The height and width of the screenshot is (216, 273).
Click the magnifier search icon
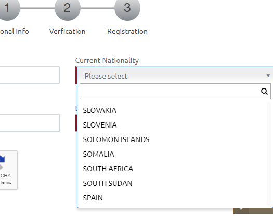pos(264,91)
